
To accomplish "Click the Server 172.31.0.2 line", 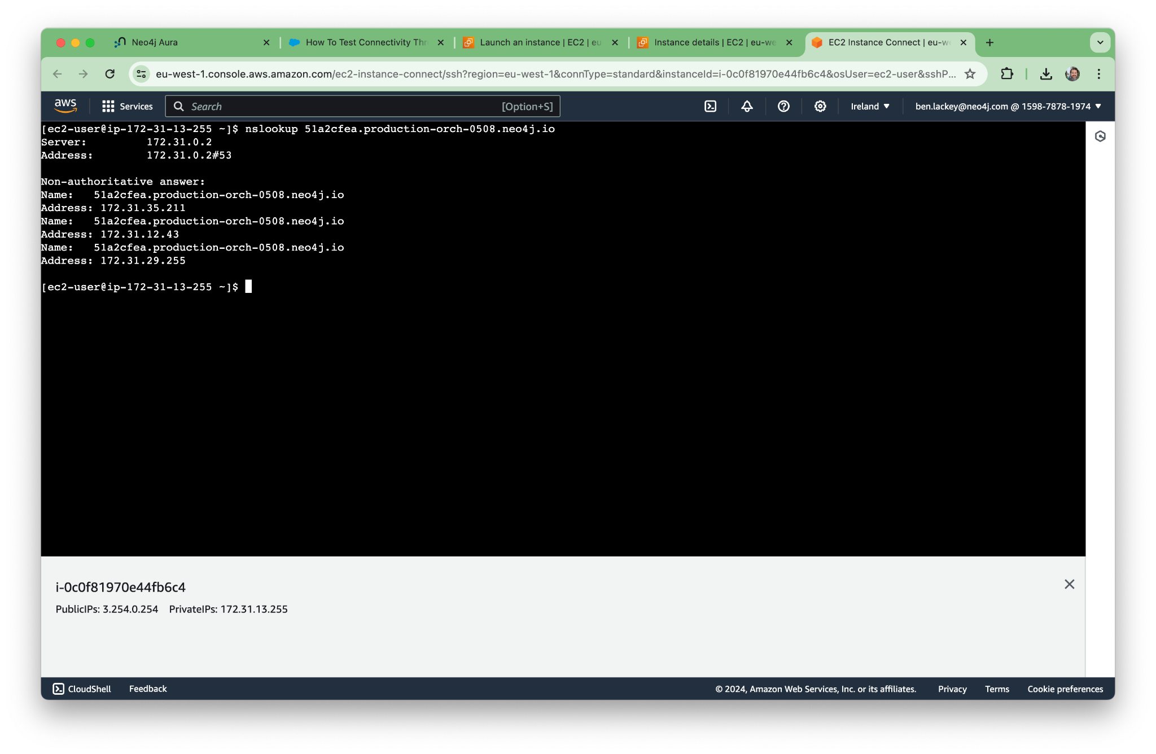I will pos(126,142).
